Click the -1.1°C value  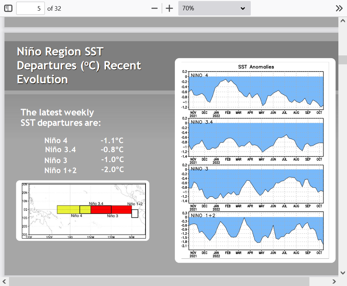112,141
